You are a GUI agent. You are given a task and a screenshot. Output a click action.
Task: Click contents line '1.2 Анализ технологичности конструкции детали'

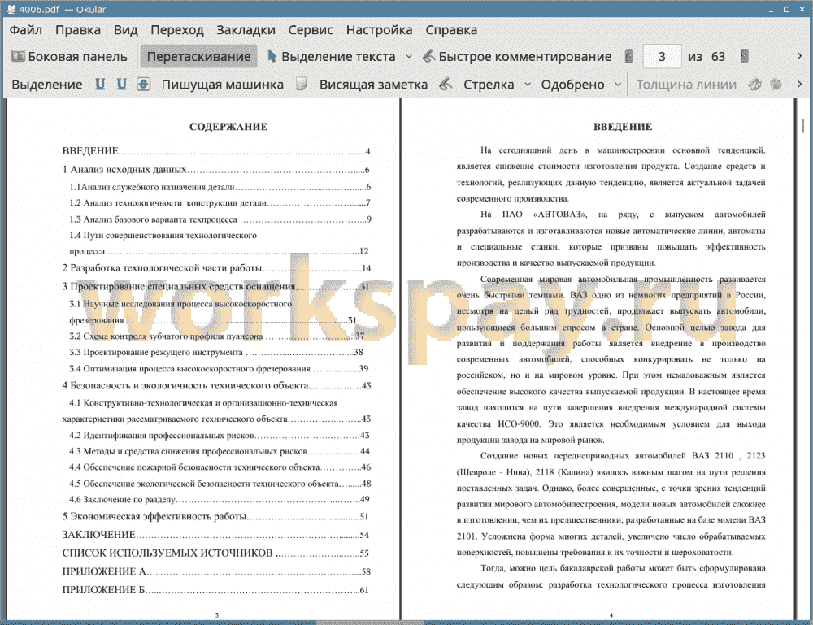click(220, 203)
